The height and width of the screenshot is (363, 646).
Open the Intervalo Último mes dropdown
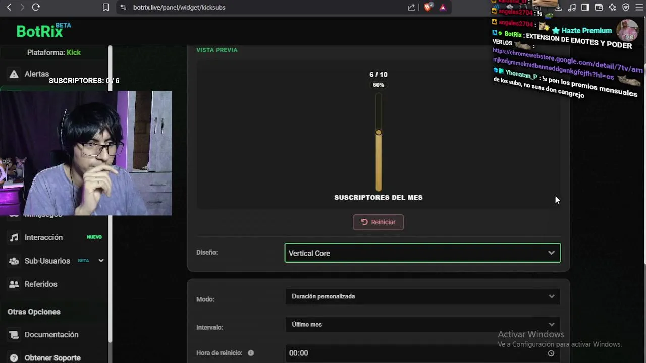422,324
